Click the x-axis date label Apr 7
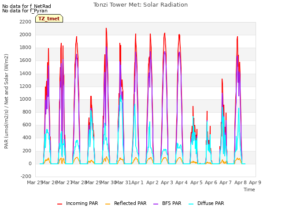This screenshot has height=212, width=282. click(226, 182)
